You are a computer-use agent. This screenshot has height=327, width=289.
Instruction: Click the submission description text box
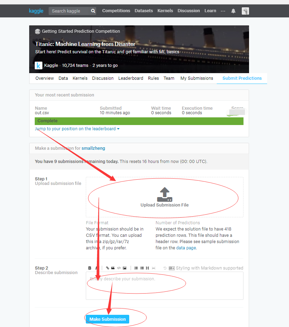point(165,286)
